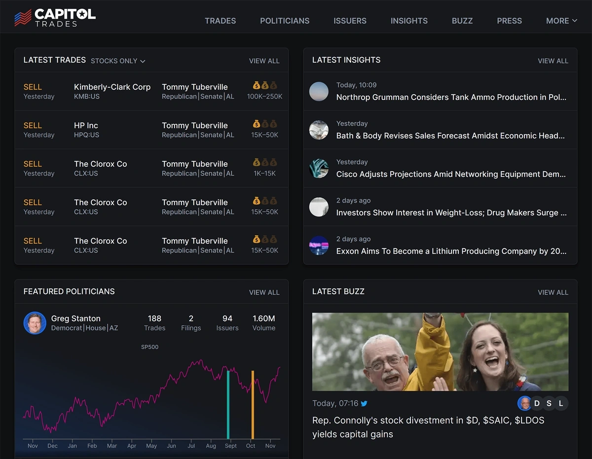592x459 pixels.
Task: Read Cisco Adjusts Projections article
Action: coord(451,174)
